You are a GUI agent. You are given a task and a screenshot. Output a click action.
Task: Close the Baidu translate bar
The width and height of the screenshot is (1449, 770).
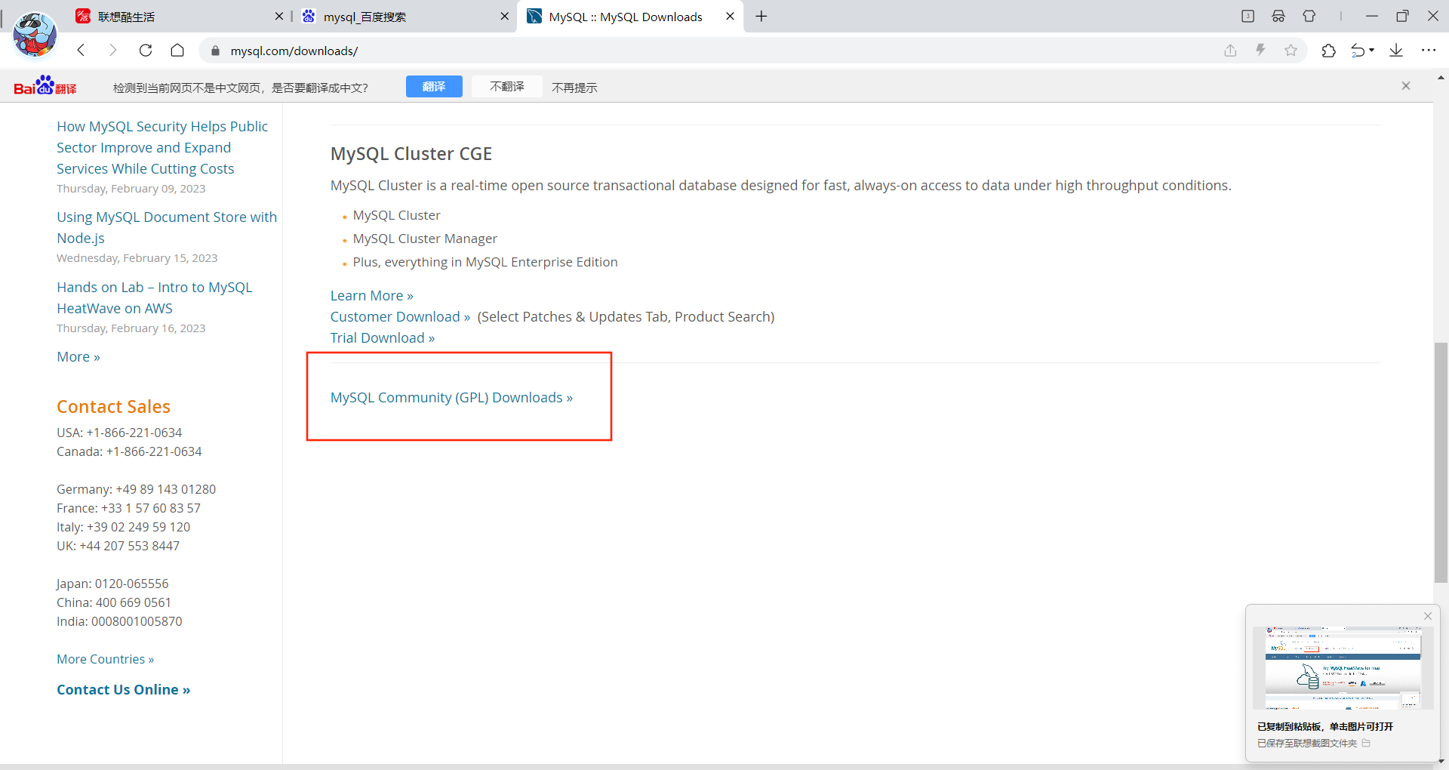tap(1406, 86)
